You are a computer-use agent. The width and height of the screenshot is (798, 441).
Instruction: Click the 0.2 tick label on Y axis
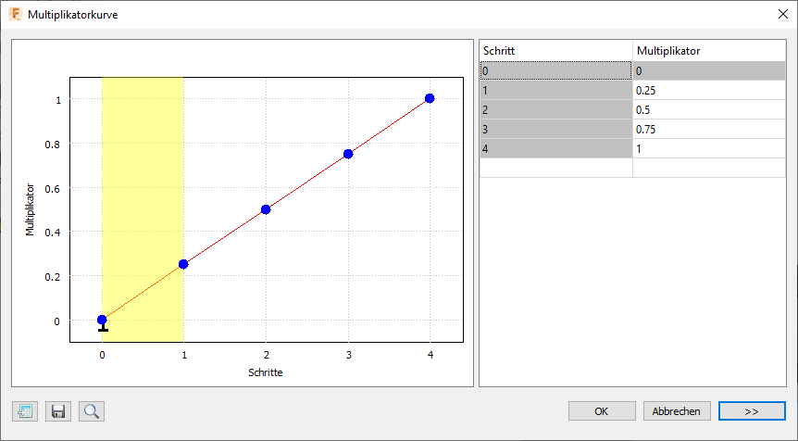click(x=52, y=277)
